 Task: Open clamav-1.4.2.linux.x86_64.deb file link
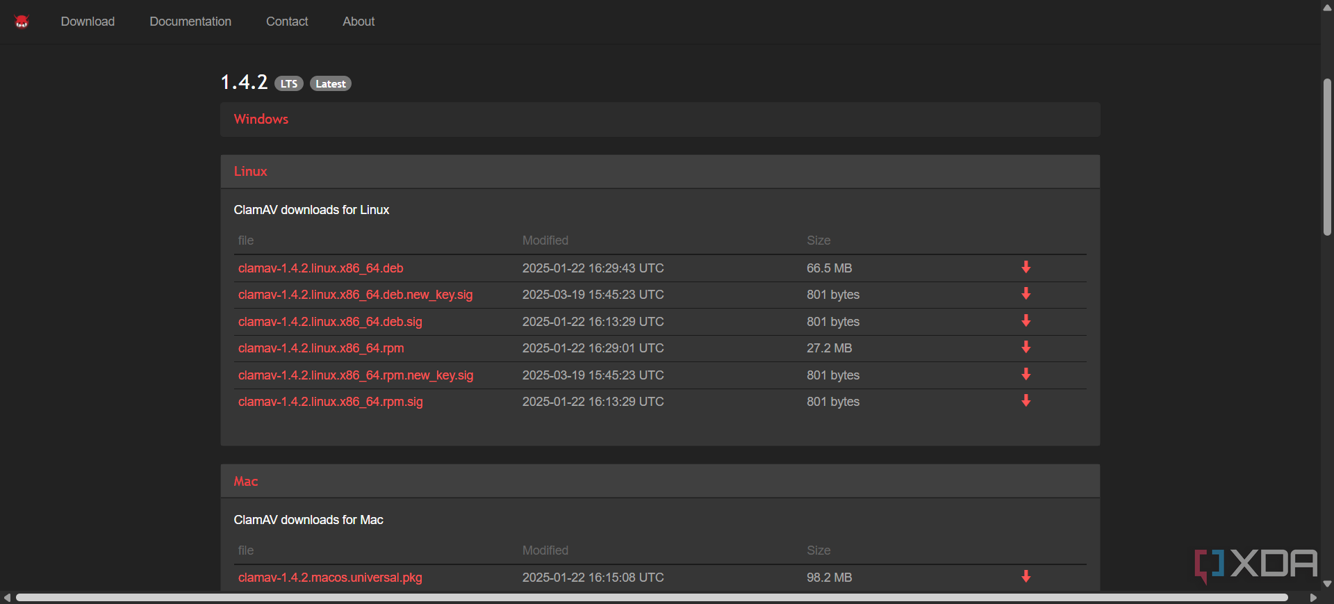coord(320,268)
